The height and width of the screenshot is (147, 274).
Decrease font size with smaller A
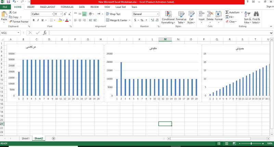point(70,14)
